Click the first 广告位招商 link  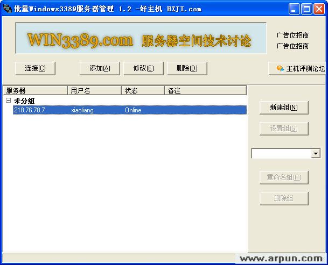click(292, 35)
